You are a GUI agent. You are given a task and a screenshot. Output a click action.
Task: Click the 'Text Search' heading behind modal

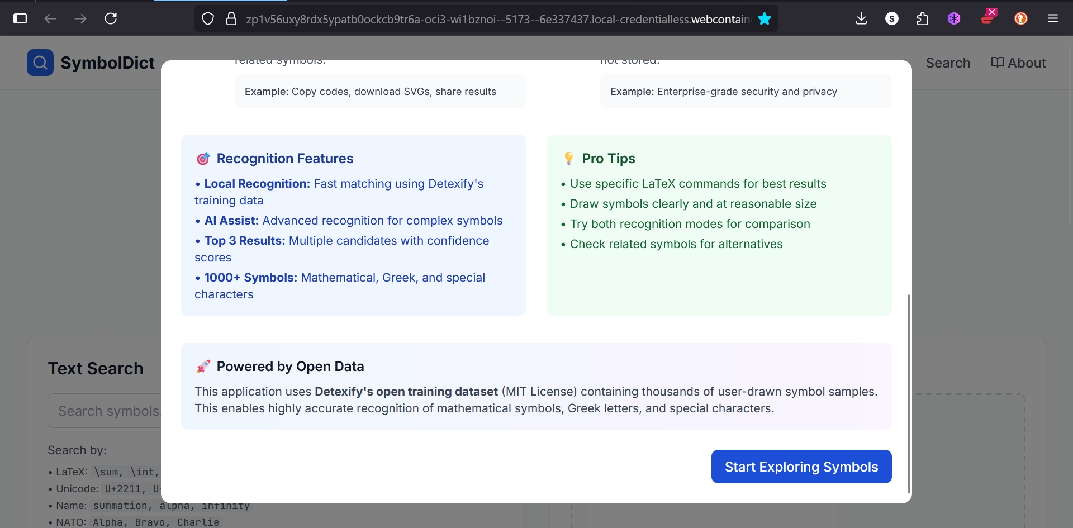[96, 369]
